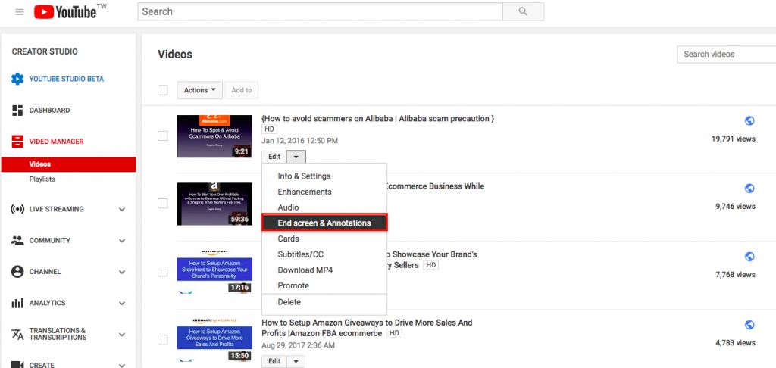Click Edit button for Amazon Giveaways video

click(x=274, y=362)
